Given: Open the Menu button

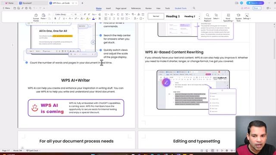Looking at the screenshot, I should tap(6, 8).
